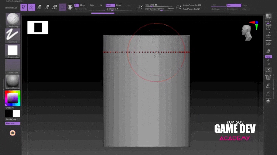Open the Texture Off selector

tap(13, 66)
